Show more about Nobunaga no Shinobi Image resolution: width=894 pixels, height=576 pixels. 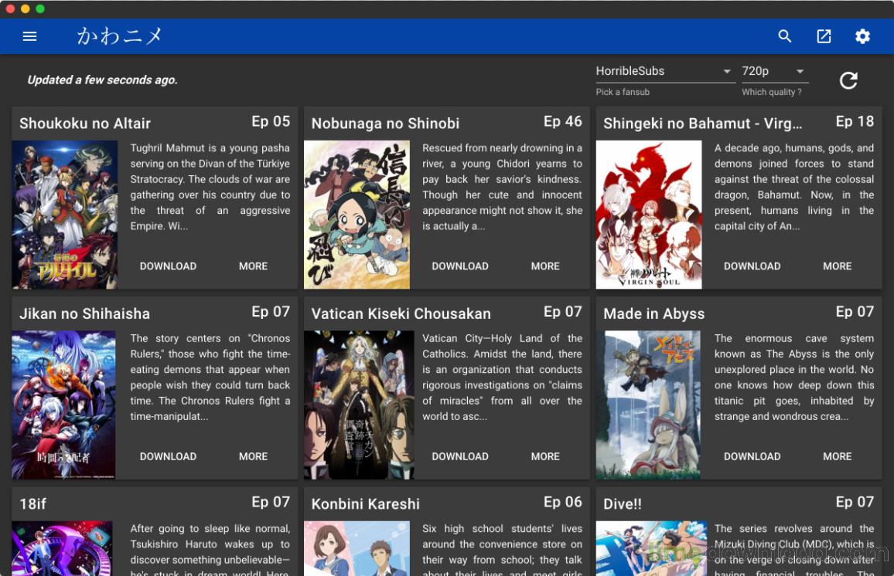coord(545,266)
